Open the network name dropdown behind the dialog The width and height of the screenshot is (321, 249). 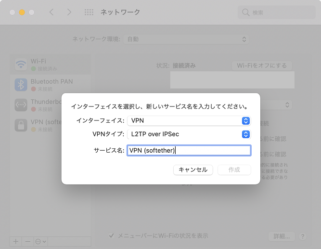click(x=276, y=105)
